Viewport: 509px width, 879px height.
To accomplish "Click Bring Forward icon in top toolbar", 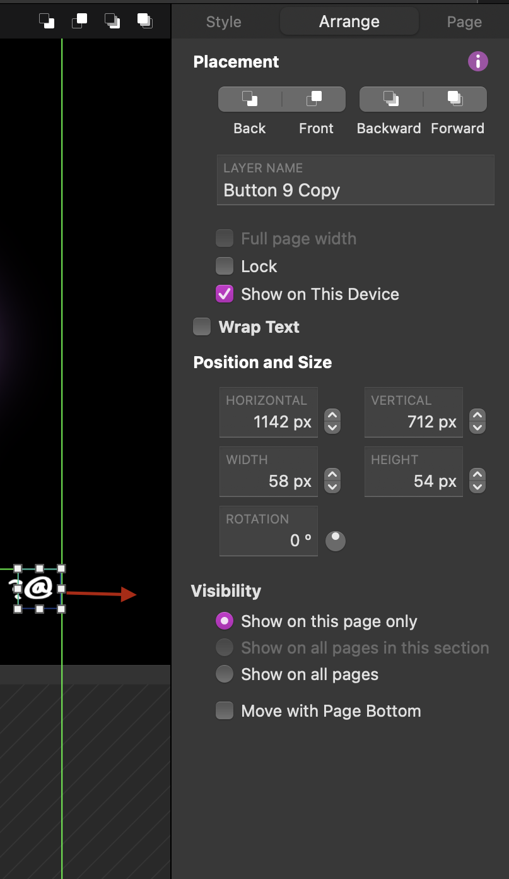I will [x=145, y=21].
